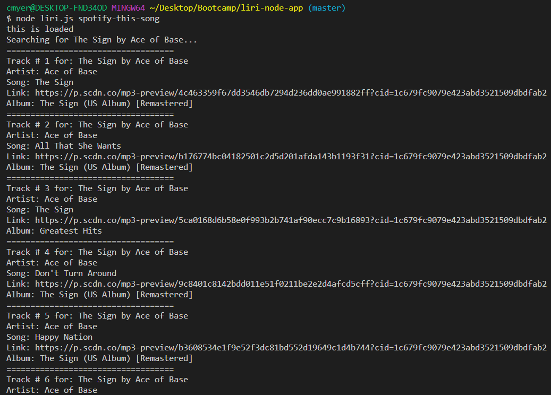Click the Artist line under Track # 3

[x=52, y=199]
